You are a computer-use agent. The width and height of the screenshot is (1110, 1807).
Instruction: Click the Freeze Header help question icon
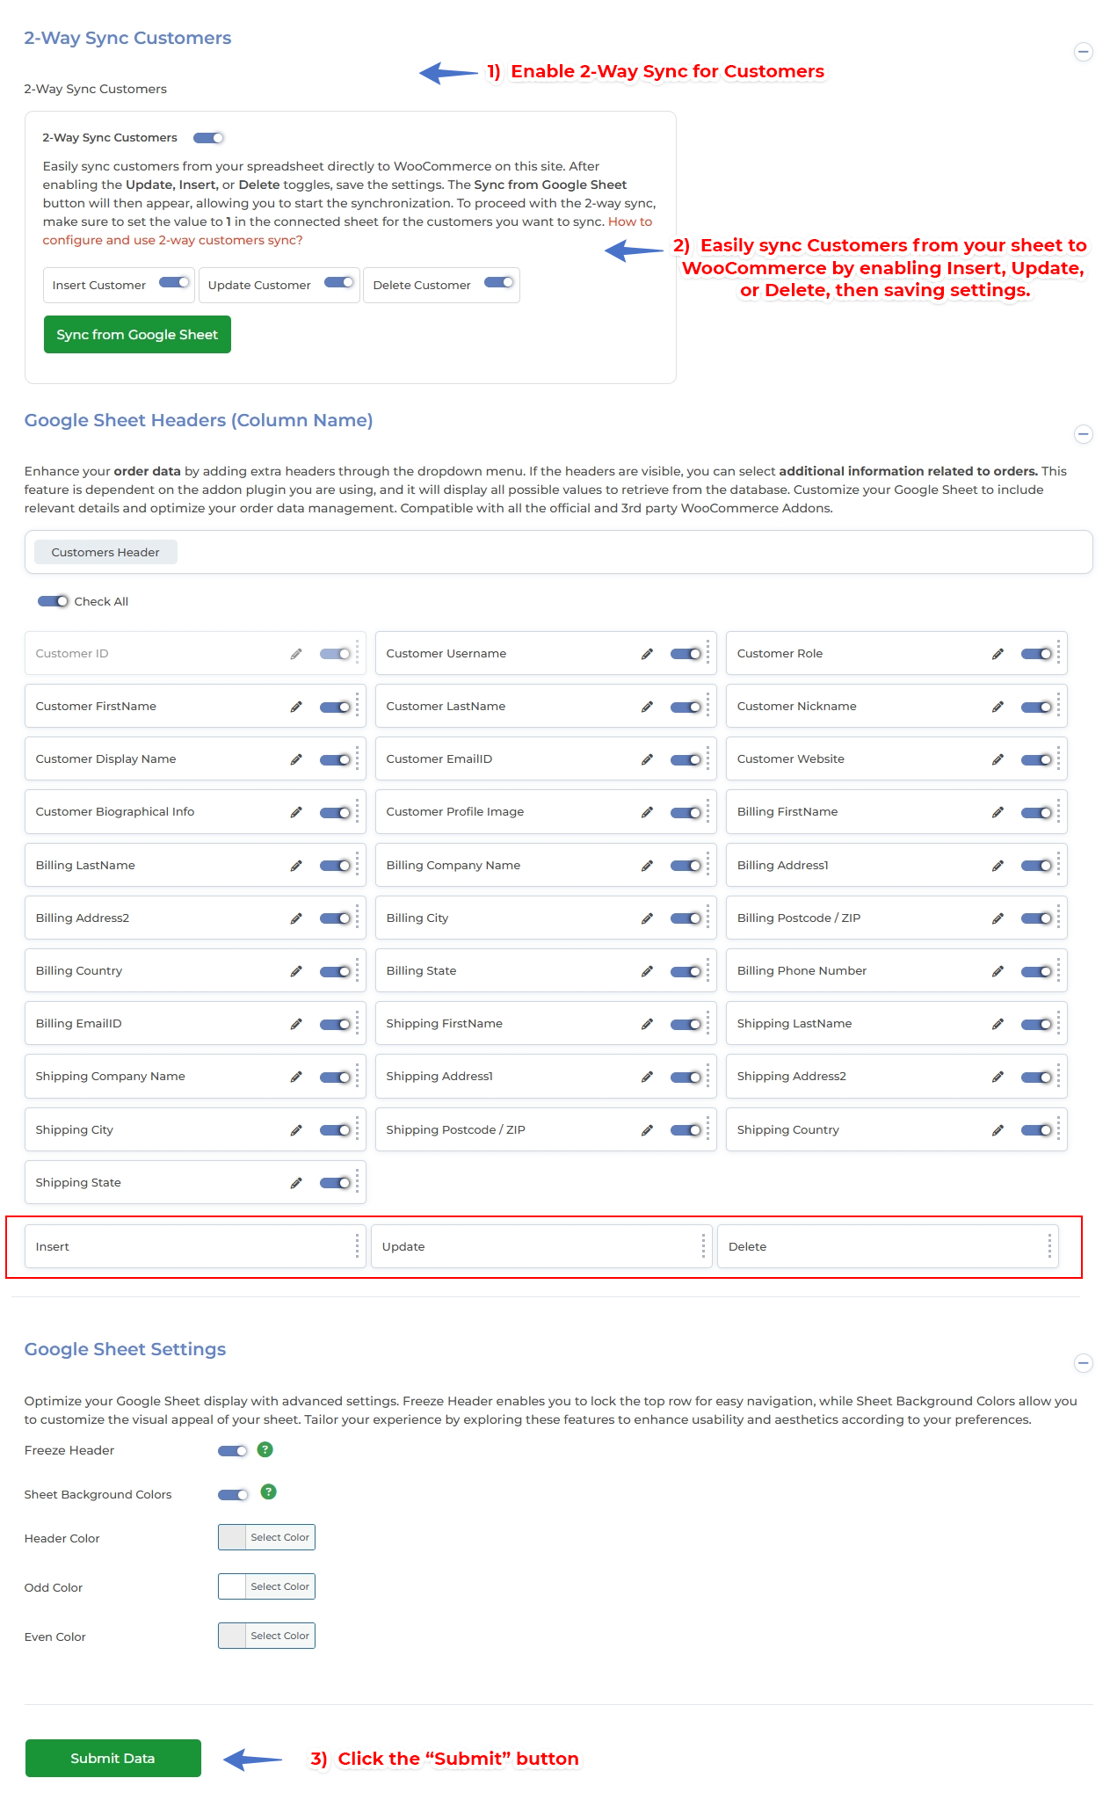point(265,1450)
